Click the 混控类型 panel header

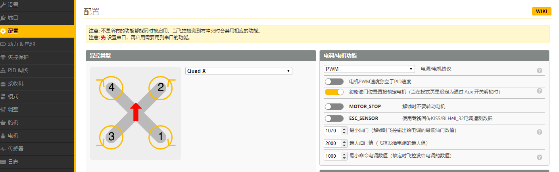pyautogui.click(x=201, y=55)
